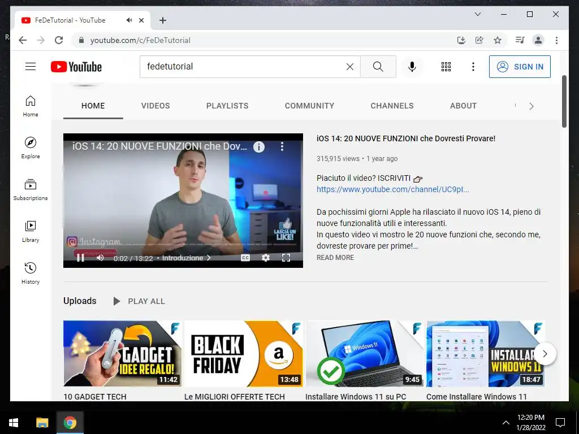The height and width of the screenshot is (434, 579).
Task: Open the video info card icon
Action: [259, 147]
